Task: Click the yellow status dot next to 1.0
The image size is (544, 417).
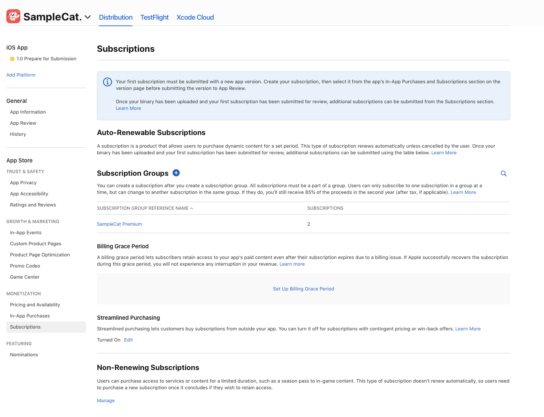Action: [12, 58]
